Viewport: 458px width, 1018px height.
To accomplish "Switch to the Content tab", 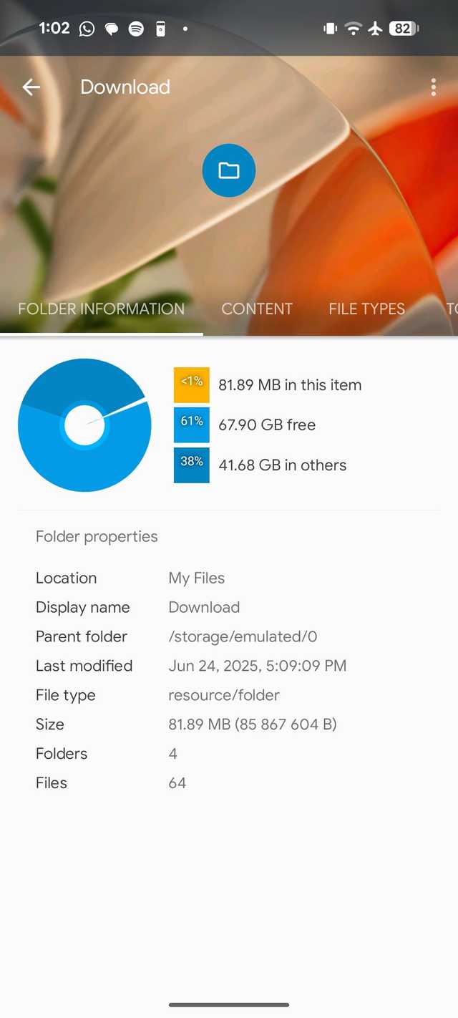I will click(257, 309).
